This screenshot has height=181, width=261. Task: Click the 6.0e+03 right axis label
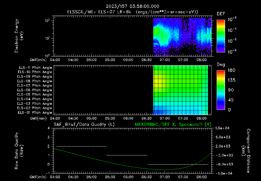tap(223, 137)
